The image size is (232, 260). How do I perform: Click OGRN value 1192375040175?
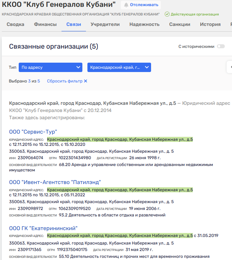tap(72, 250)
